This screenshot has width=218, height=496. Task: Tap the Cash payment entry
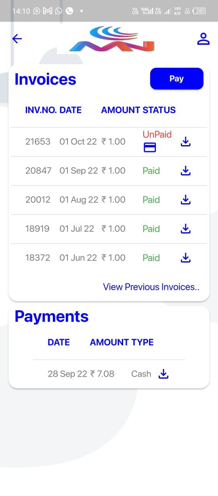(x=141, y=374)
